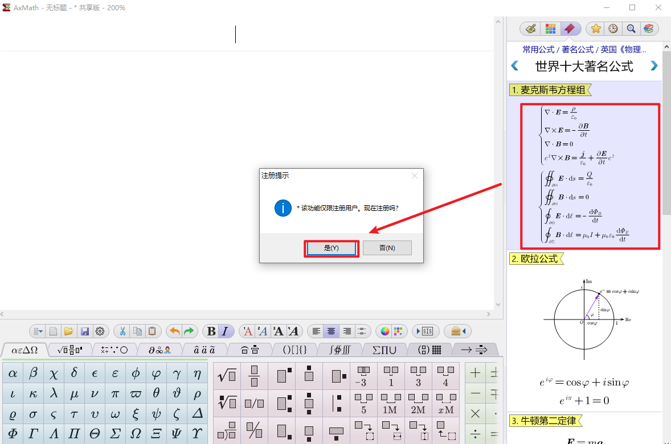
Task: Click the blue floppy disk save icon
Action: [85, 331]
